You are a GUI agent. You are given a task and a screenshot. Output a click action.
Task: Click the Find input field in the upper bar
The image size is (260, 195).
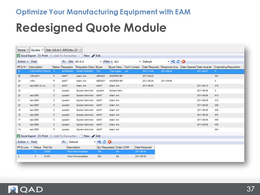(49, 61)
